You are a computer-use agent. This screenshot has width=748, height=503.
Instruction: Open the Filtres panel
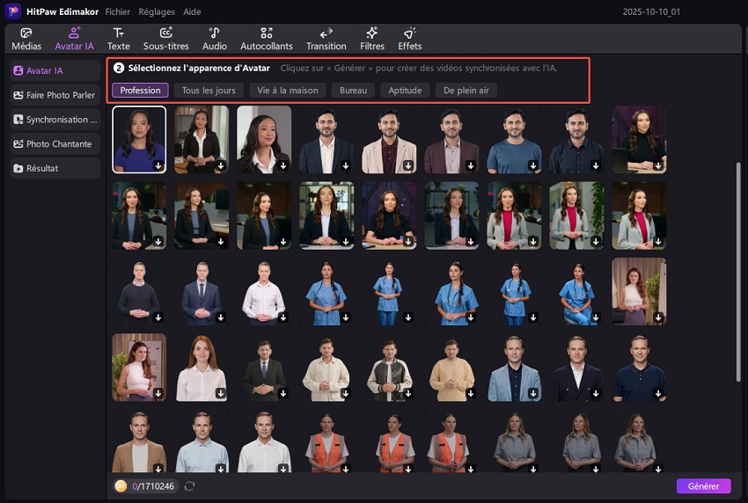coord(371,38)
